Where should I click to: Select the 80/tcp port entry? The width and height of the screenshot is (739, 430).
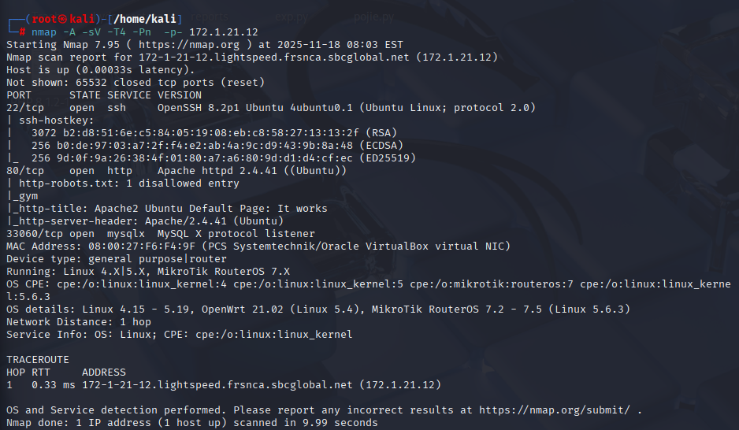pos(25,170)
